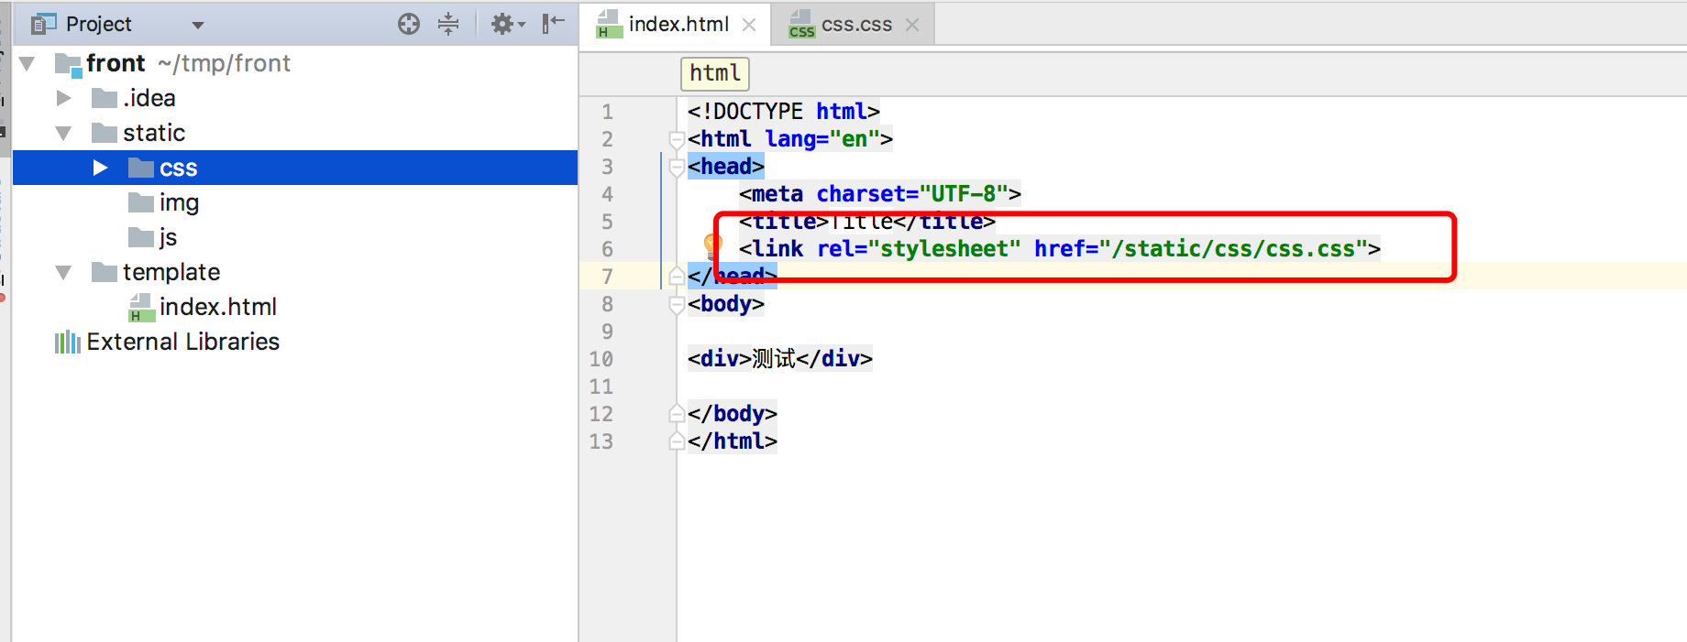Click the rel="stylesheet" attribute
The height and width of the screenshot is (642, 1687).
[x=919, y=249]
